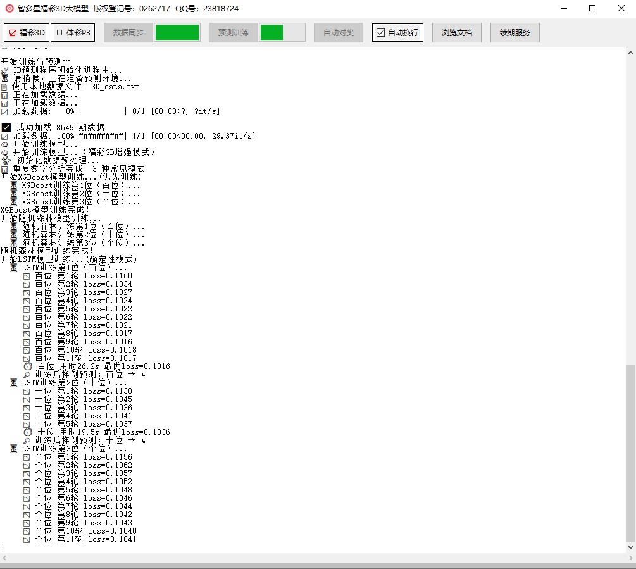Click the app logo in title bar
The height and width of the screenshot is (569, 636).
click(x=9, y=9)
